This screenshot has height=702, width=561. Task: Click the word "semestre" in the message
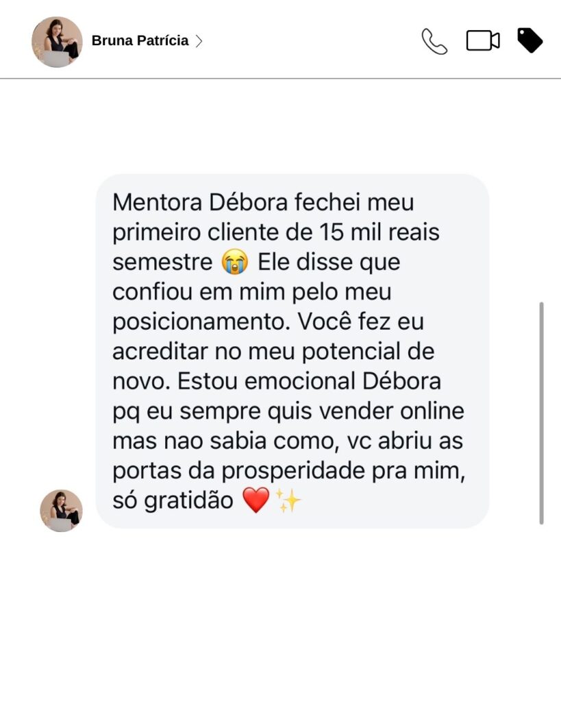(162, 263)
